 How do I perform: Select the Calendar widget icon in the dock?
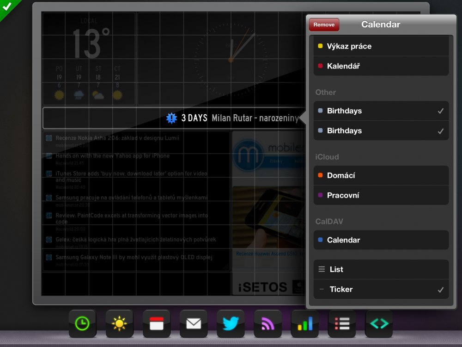point(156,324)
